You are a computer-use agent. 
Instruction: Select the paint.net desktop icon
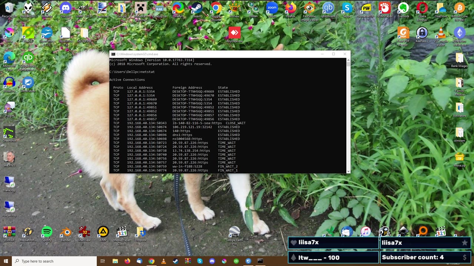coord(102,10)
